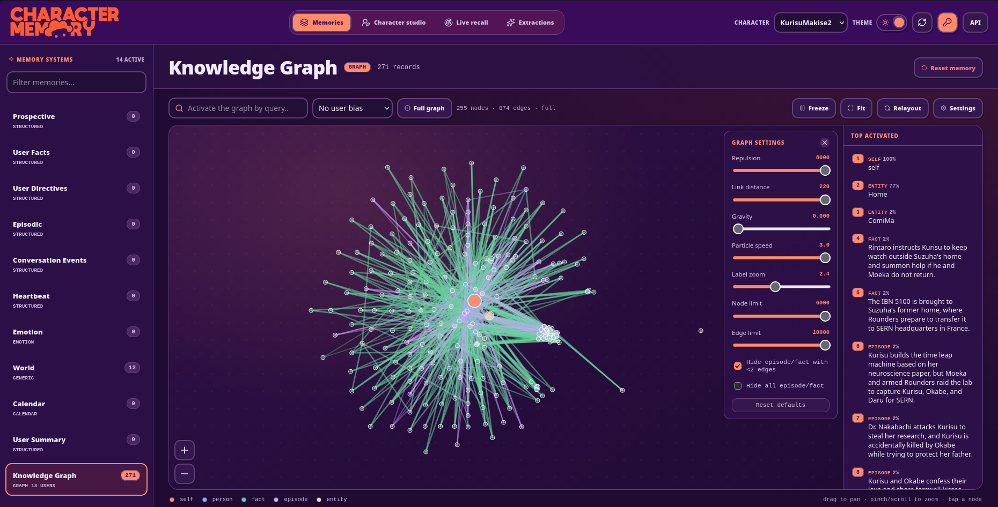Adjust the Repulsion slider
The image size is (998, 507).
[x=781, y=170]
